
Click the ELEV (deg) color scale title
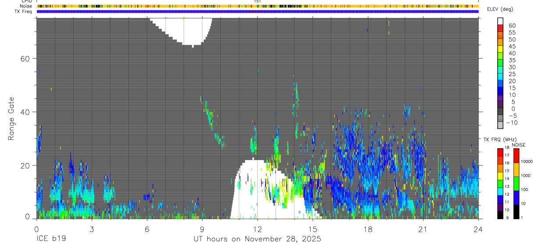pos(500,10)
